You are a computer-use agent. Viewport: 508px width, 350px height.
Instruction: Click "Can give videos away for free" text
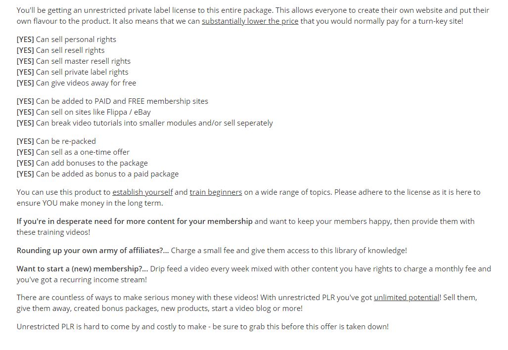coord(76,83)
